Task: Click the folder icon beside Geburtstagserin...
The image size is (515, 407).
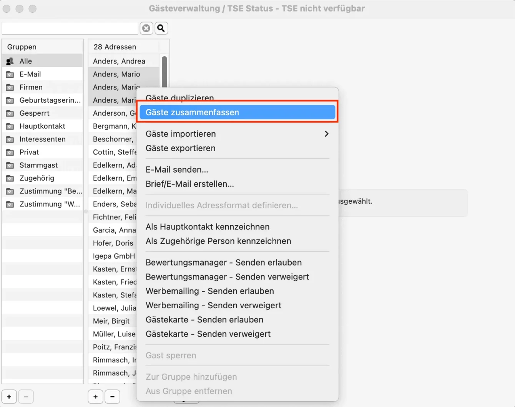Action: [x=10, y=100]
